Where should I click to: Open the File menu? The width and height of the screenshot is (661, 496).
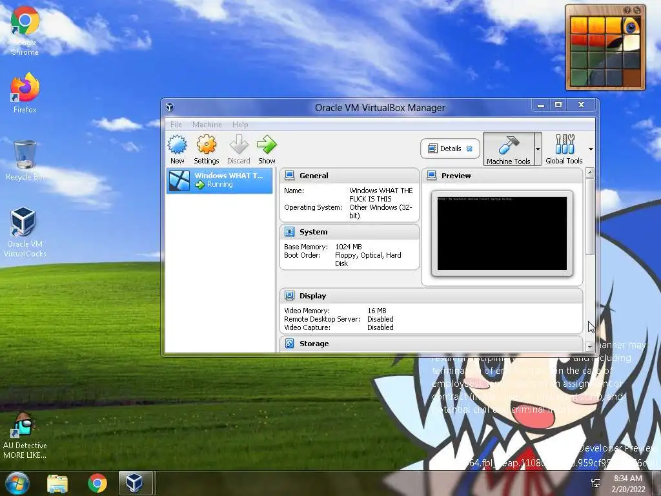click(176, 125)
